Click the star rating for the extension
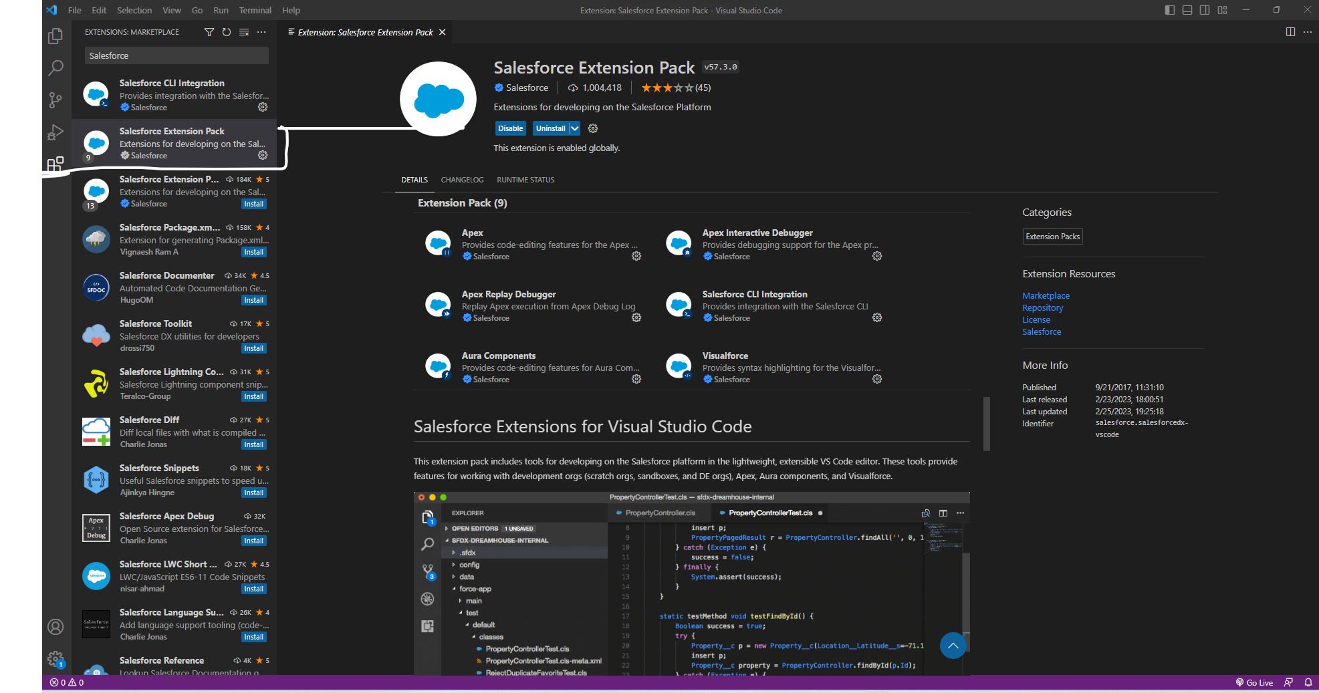This screenshot has width=1319, height=693. [676, 88]
